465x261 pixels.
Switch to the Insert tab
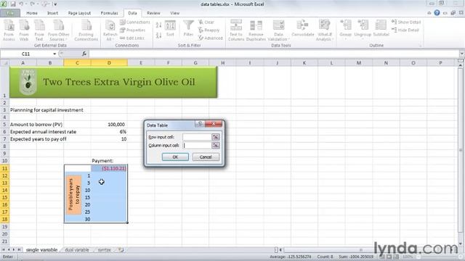[x=52, y=13]
